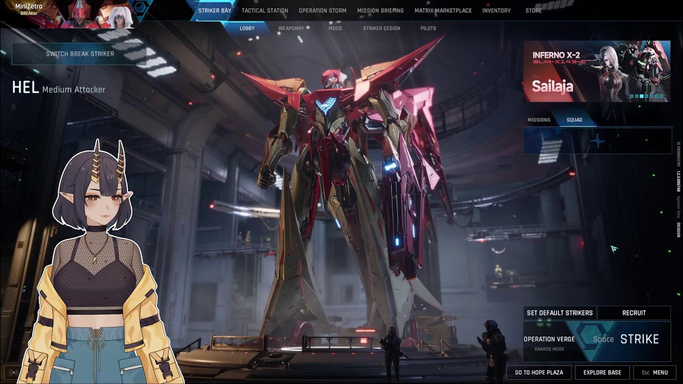This screenshot has height=384, width=683.
Task: Click the HEL Medium Attacker title
Action: pyautogui.click(x=59, y=89)
